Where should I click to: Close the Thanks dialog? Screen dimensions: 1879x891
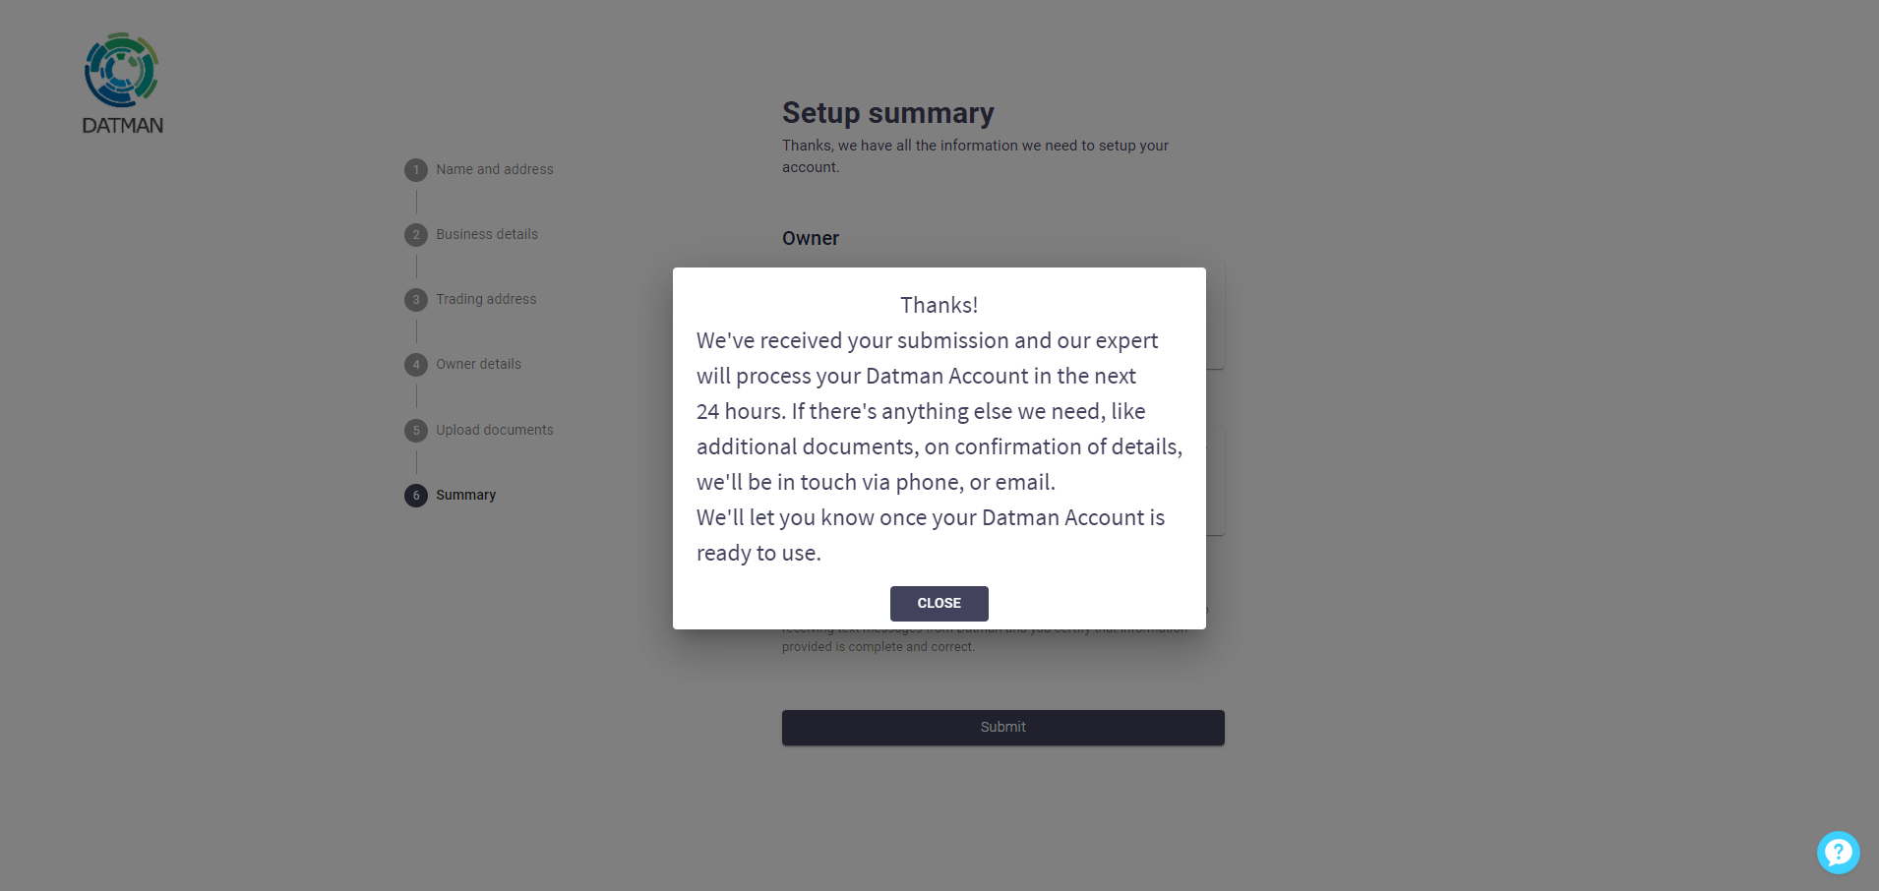939,604
